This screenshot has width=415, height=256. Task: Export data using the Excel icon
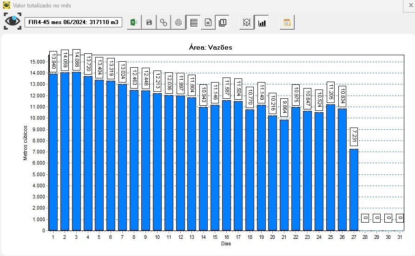click(x=133, y=22)
